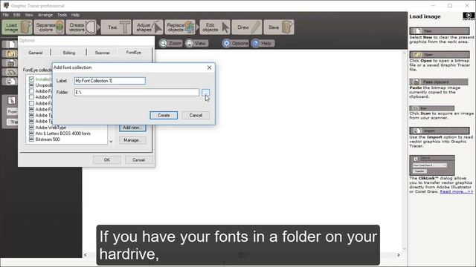Select the Replace objects step
The image size is (476, 267).
pyautogui.click(x=180, y=27)
